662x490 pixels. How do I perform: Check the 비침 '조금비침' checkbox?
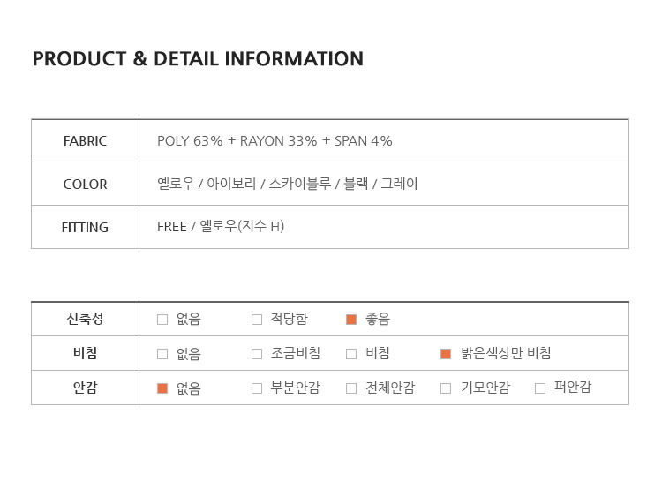[x=257, y=354]
